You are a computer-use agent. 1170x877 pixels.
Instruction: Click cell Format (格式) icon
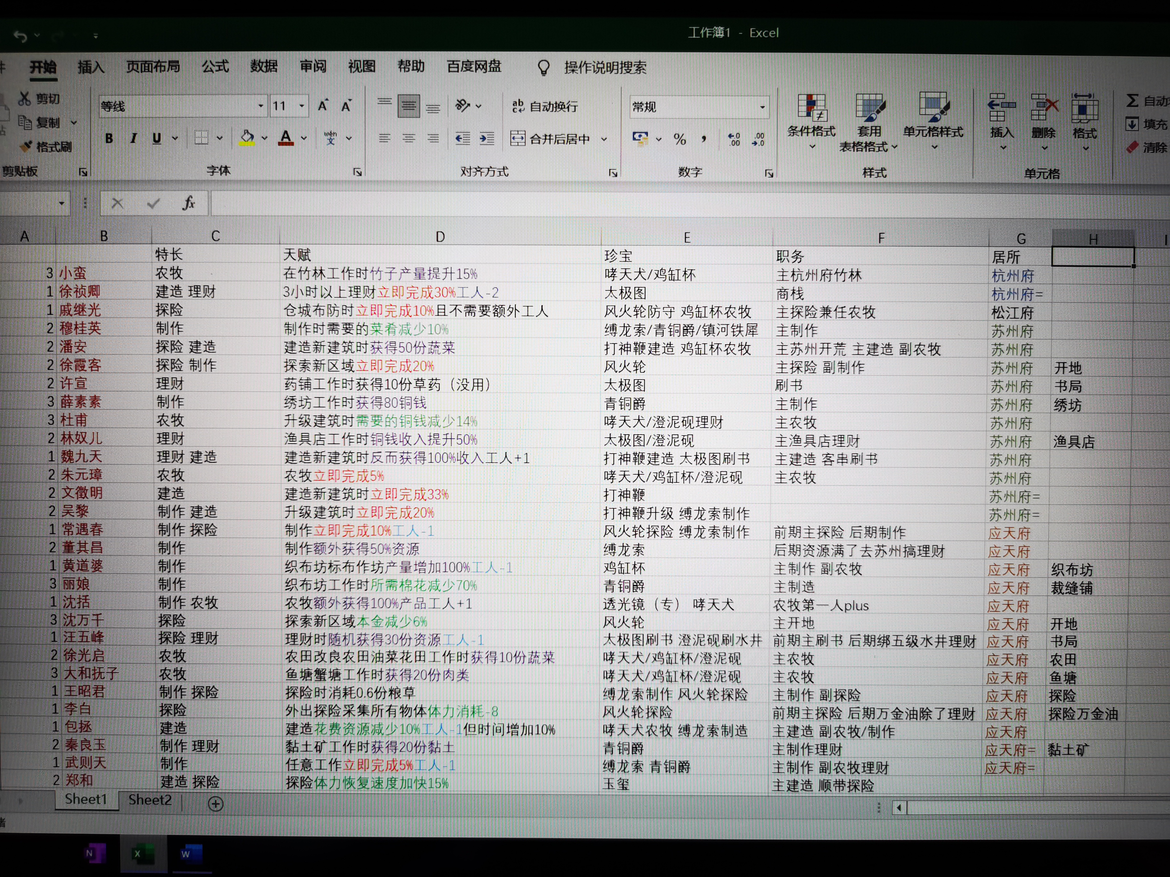[1084, 108]
